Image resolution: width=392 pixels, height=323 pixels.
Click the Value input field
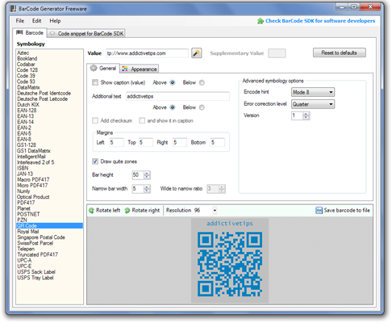pyautogui.click(x=147, y=53)
